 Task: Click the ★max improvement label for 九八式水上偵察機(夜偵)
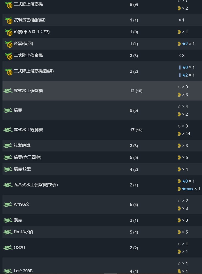(x=188, y=189)
